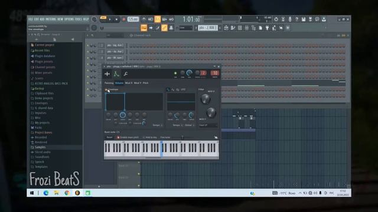The image size is (378, 212).
Task: Toggle the Envelope enable switch
Action: [106, 90]
